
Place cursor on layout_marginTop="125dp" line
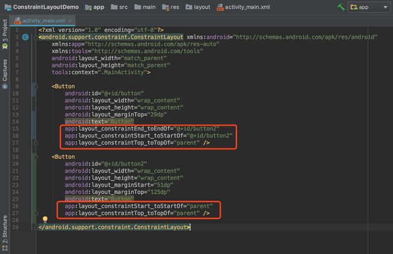coord(117,192)
